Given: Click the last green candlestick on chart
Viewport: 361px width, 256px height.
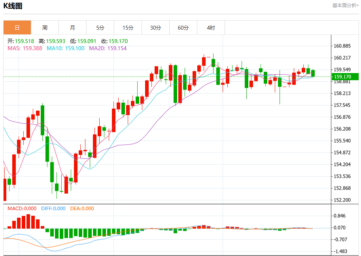Looking at the screenshot, I should (x=313, y=73).
